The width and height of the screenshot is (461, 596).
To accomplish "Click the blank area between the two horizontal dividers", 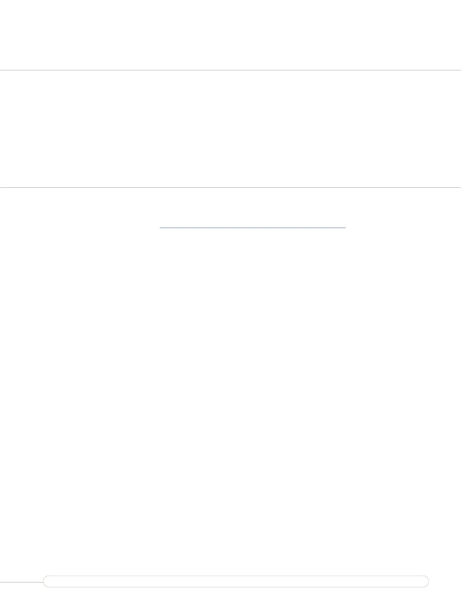I will pyautogui.click(x=230, y=129).
